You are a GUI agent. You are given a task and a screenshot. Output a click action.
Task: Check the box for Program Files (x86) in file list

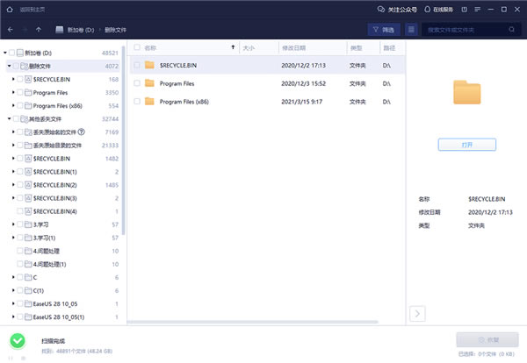coord(136,102)
